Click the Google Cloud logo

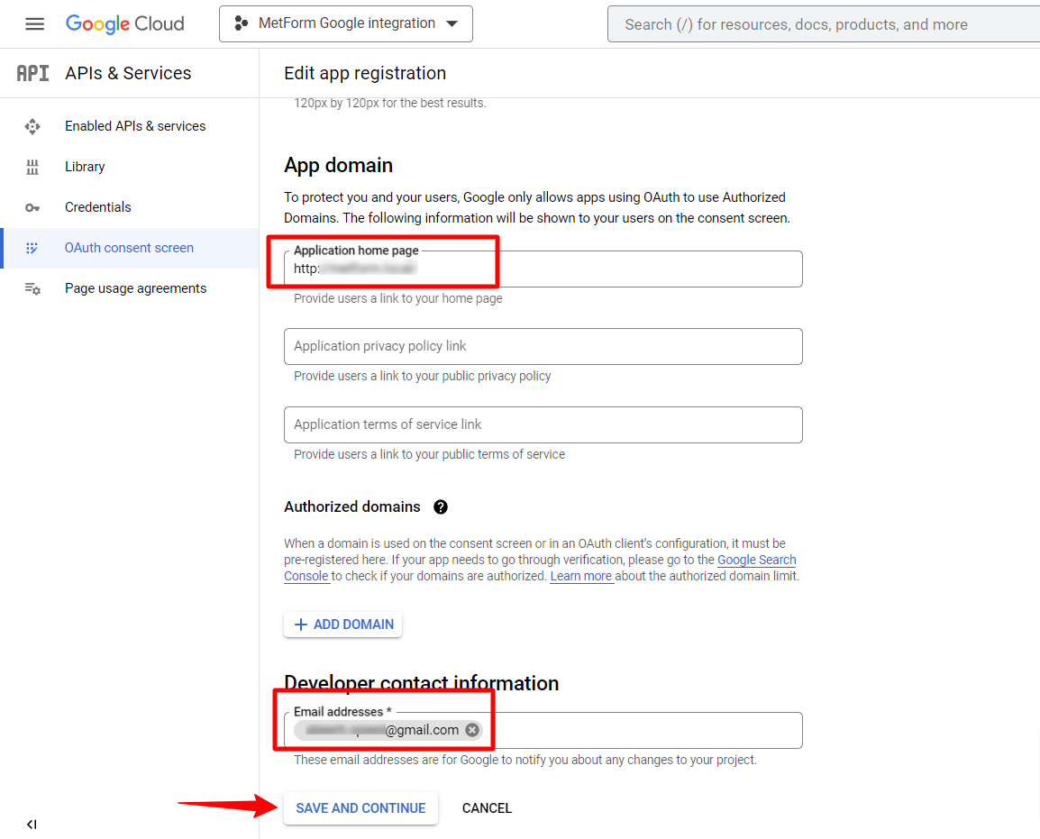tap(124, 23)
